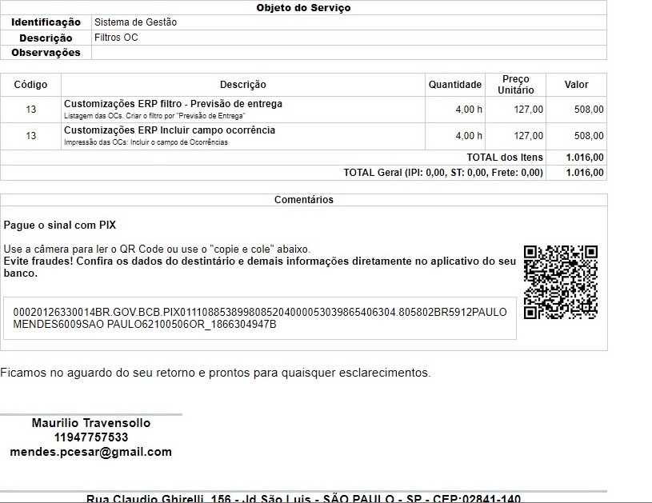Select the 'Comentários' section header

click(x=303, y=200)
